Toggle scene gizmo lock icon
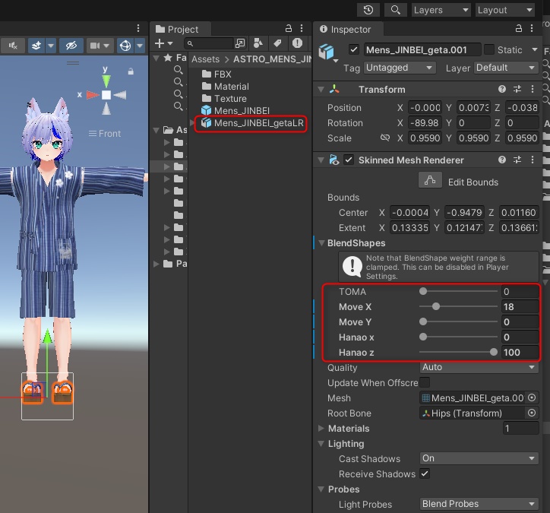This screenshot has width=550, height=513. 131,71
